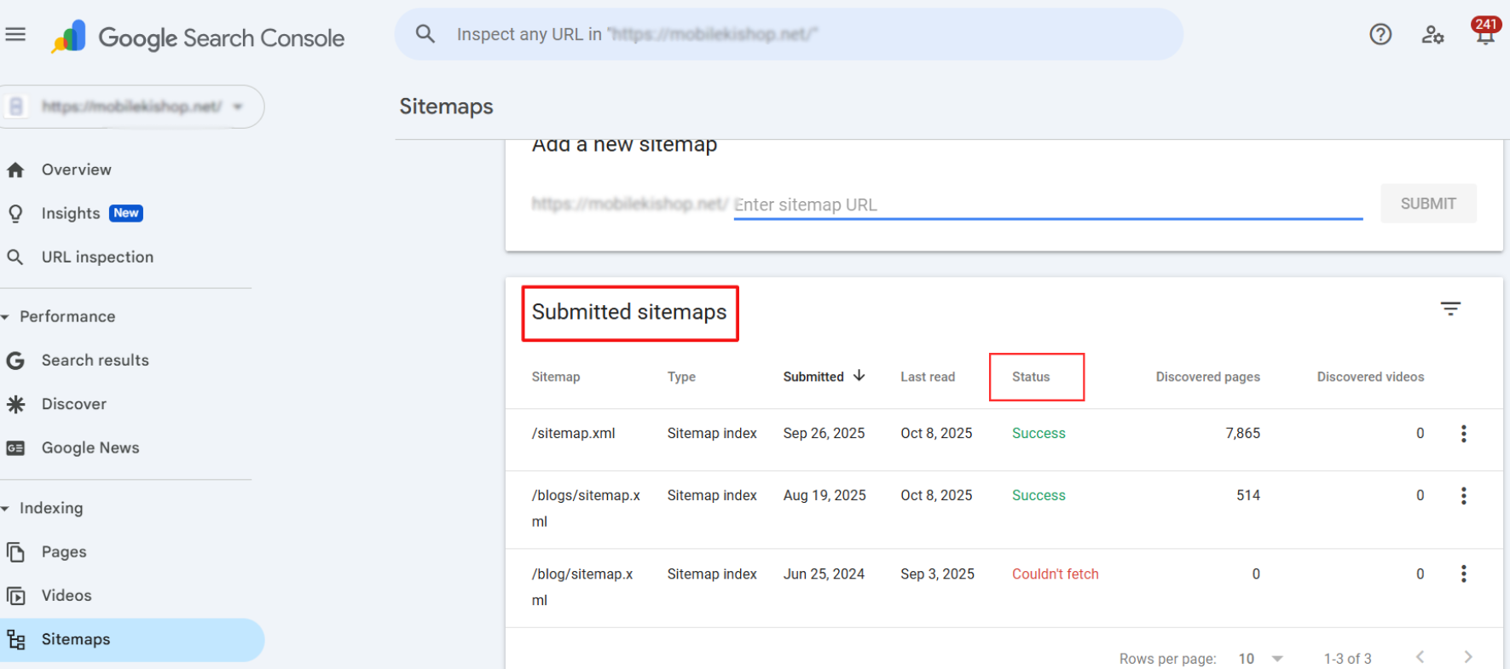Click the Inspect any URL search box
Image resolution: width=1510 pixels, height=669 pixels.
point(789,34)
